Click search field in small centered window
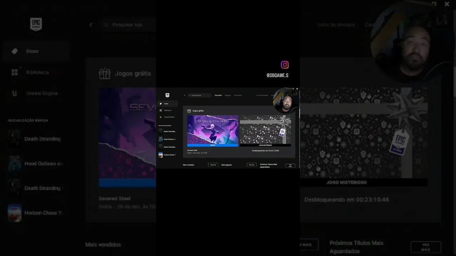The width and height of the screenshot is (456, 256). pyautogui.click(x=199, y=95)
